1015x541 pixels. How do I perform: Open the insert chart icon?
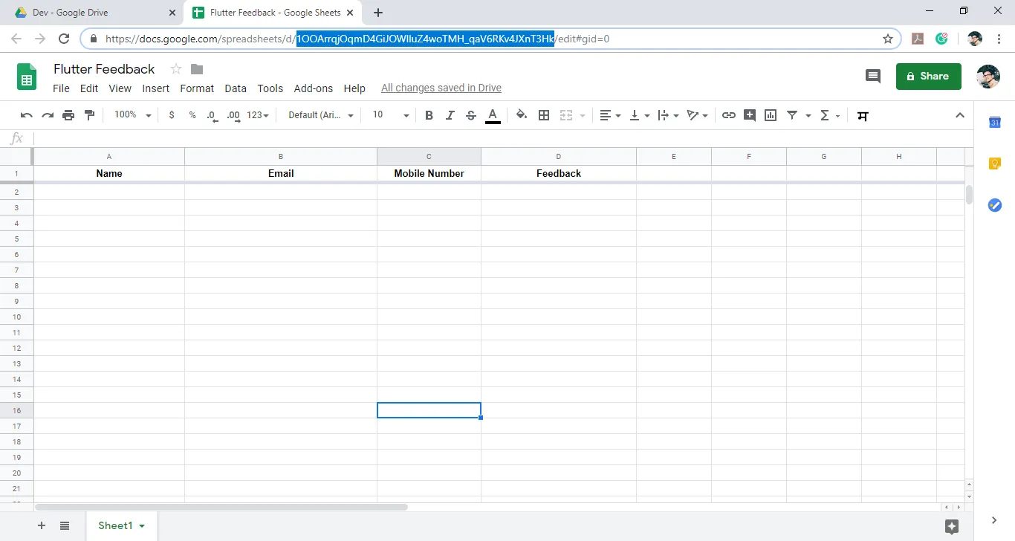pyautogui.click(x=771, y=115)
